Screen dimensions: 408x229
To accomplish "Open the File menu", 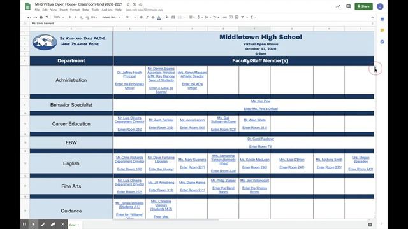I will [37, 10].
